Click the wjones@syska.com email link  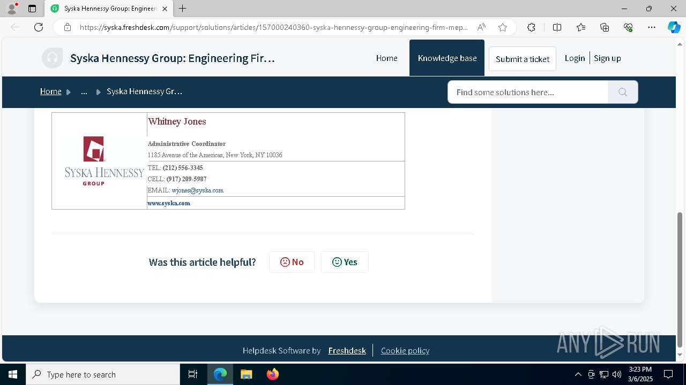[x=198, y=190]
